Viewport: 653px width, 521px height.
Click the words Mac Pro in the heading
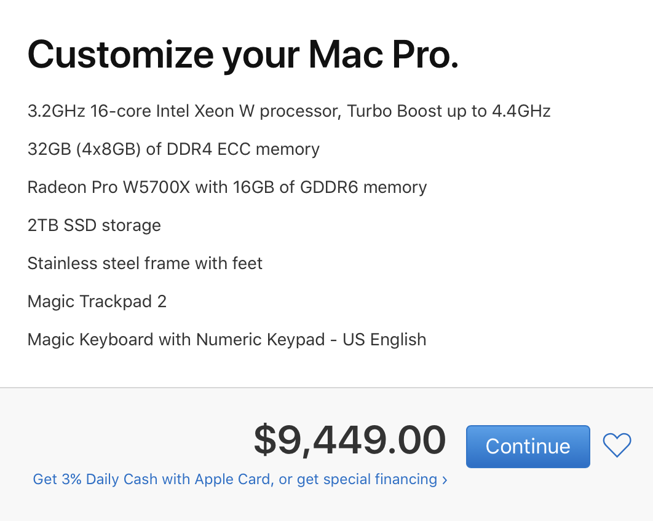383,55
